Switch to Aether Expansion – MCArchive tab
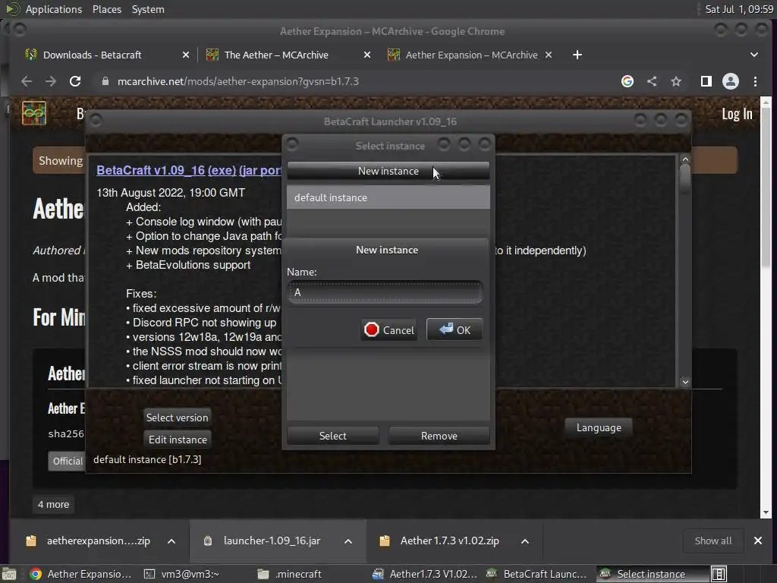This screenshot has width=777, height=583. (471, 55)
